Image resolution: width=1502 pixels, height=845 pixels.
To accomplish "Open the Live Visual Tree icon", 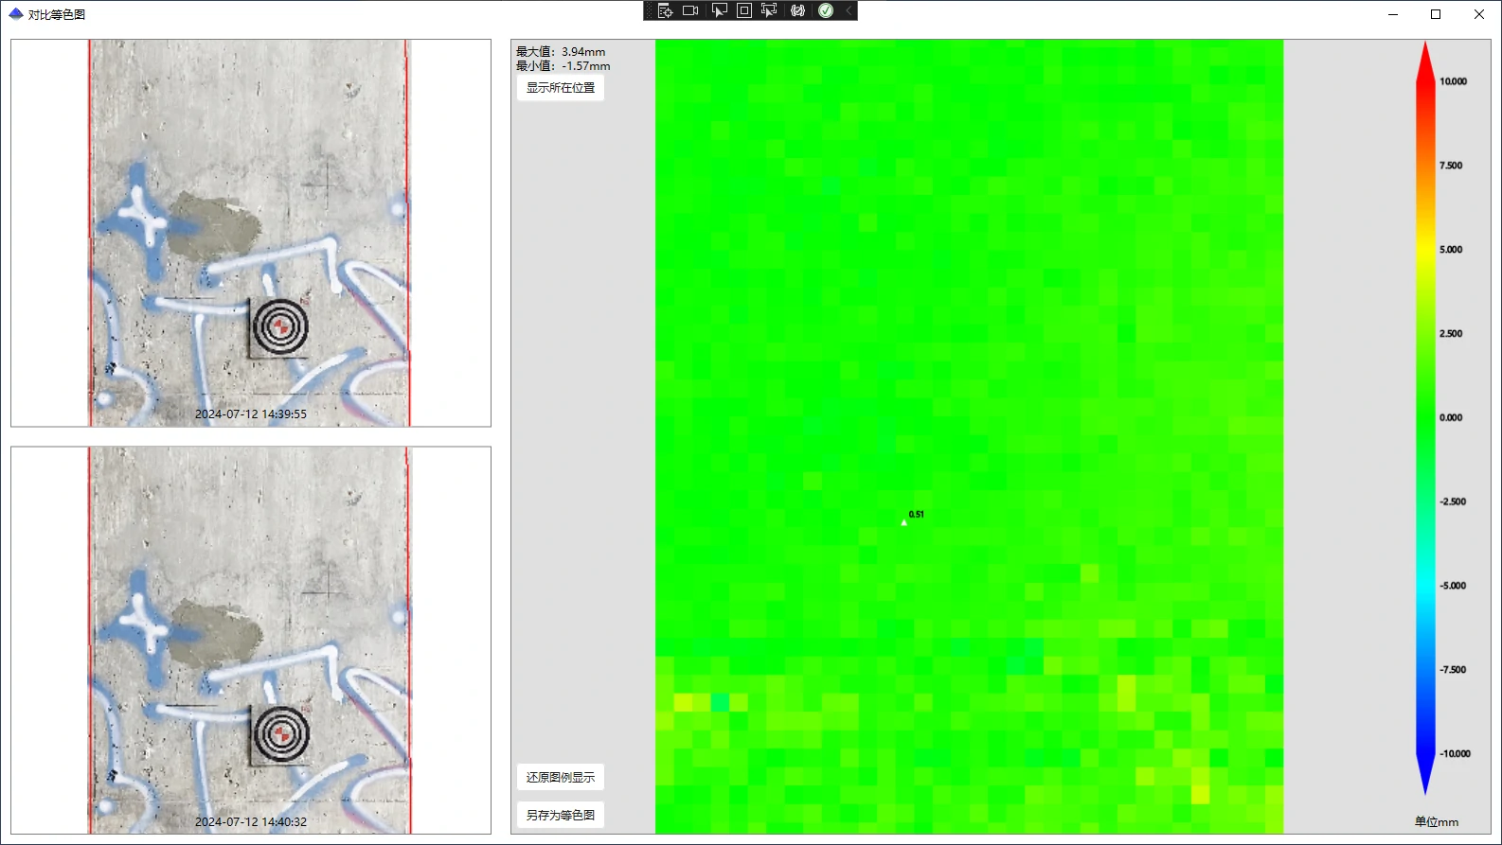I will (665, 10).
